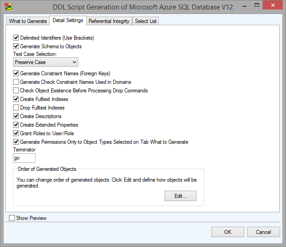286x247 pixels.
Task: Enable the Show Preview checkbox
Action: (x=12, y=218)
